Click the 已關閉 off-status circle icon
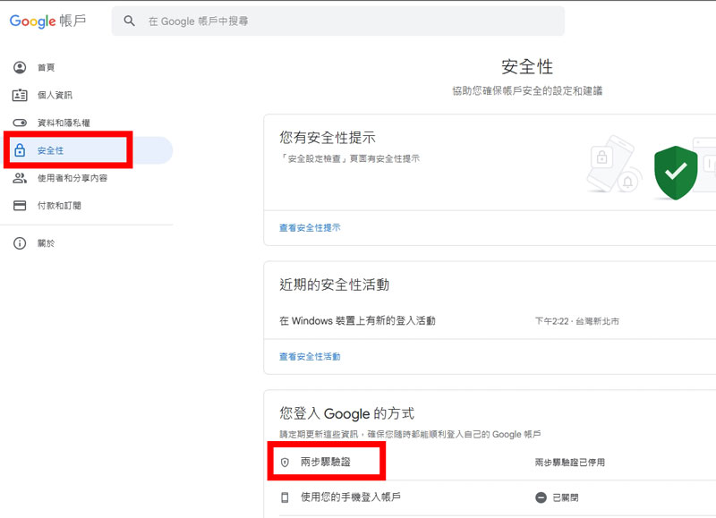716x518 pixels. 541,497
